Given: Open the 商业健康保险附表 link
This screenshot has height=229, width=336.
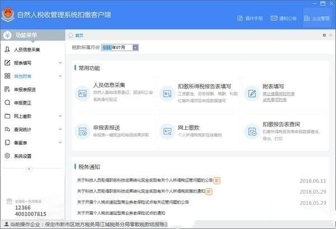Looking at the screenshot, I should click(x=278, y=94).
